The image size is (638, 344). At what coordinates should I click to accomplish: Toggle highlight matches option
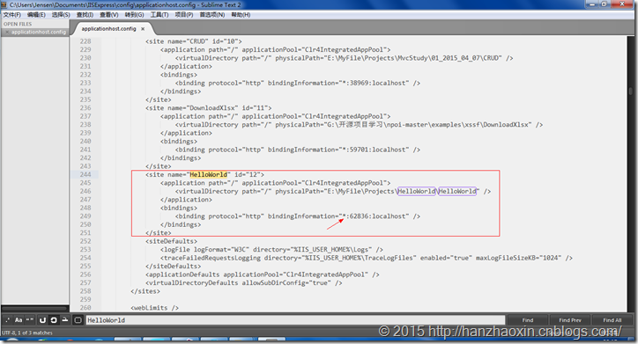[78, 320]
